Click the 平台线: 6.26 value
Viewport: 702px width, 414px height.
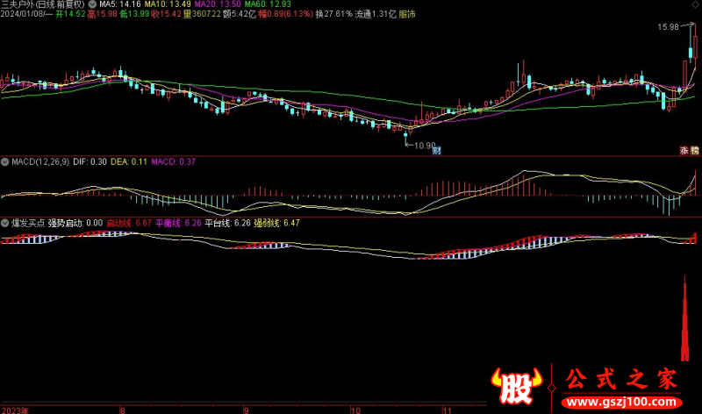(227, 223)
